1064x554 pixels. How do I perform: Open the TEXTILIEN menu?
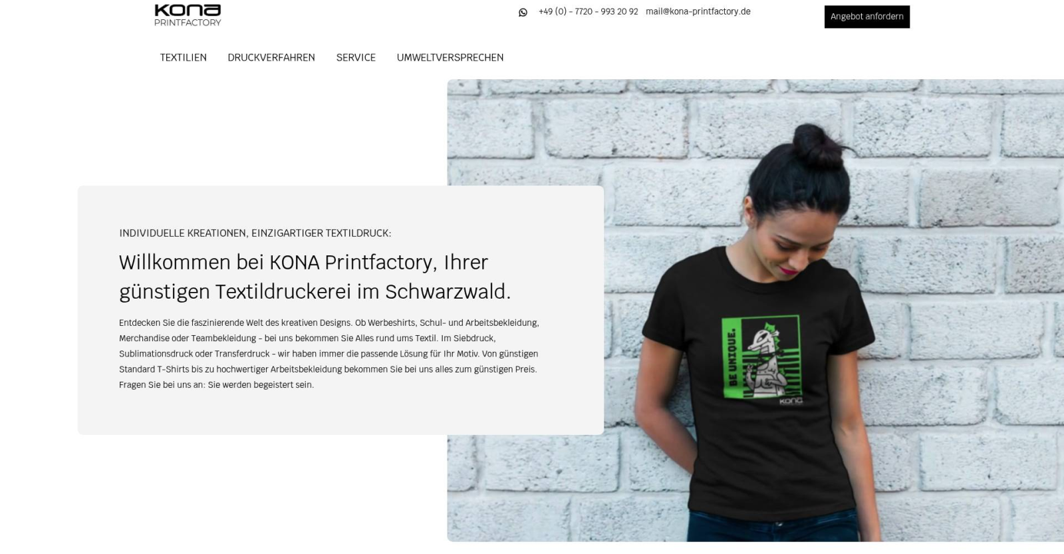coord(183,57)
